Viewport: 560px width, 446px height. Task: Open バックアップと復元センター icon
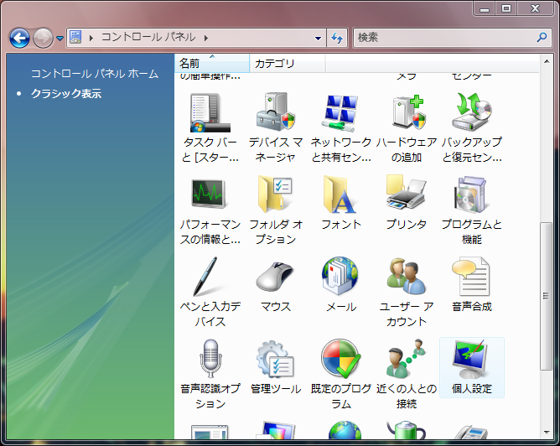(x=472, y=112)
